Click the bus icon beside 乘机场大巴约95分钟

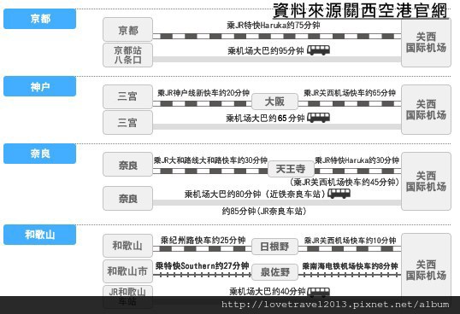(x=318, y=50)
